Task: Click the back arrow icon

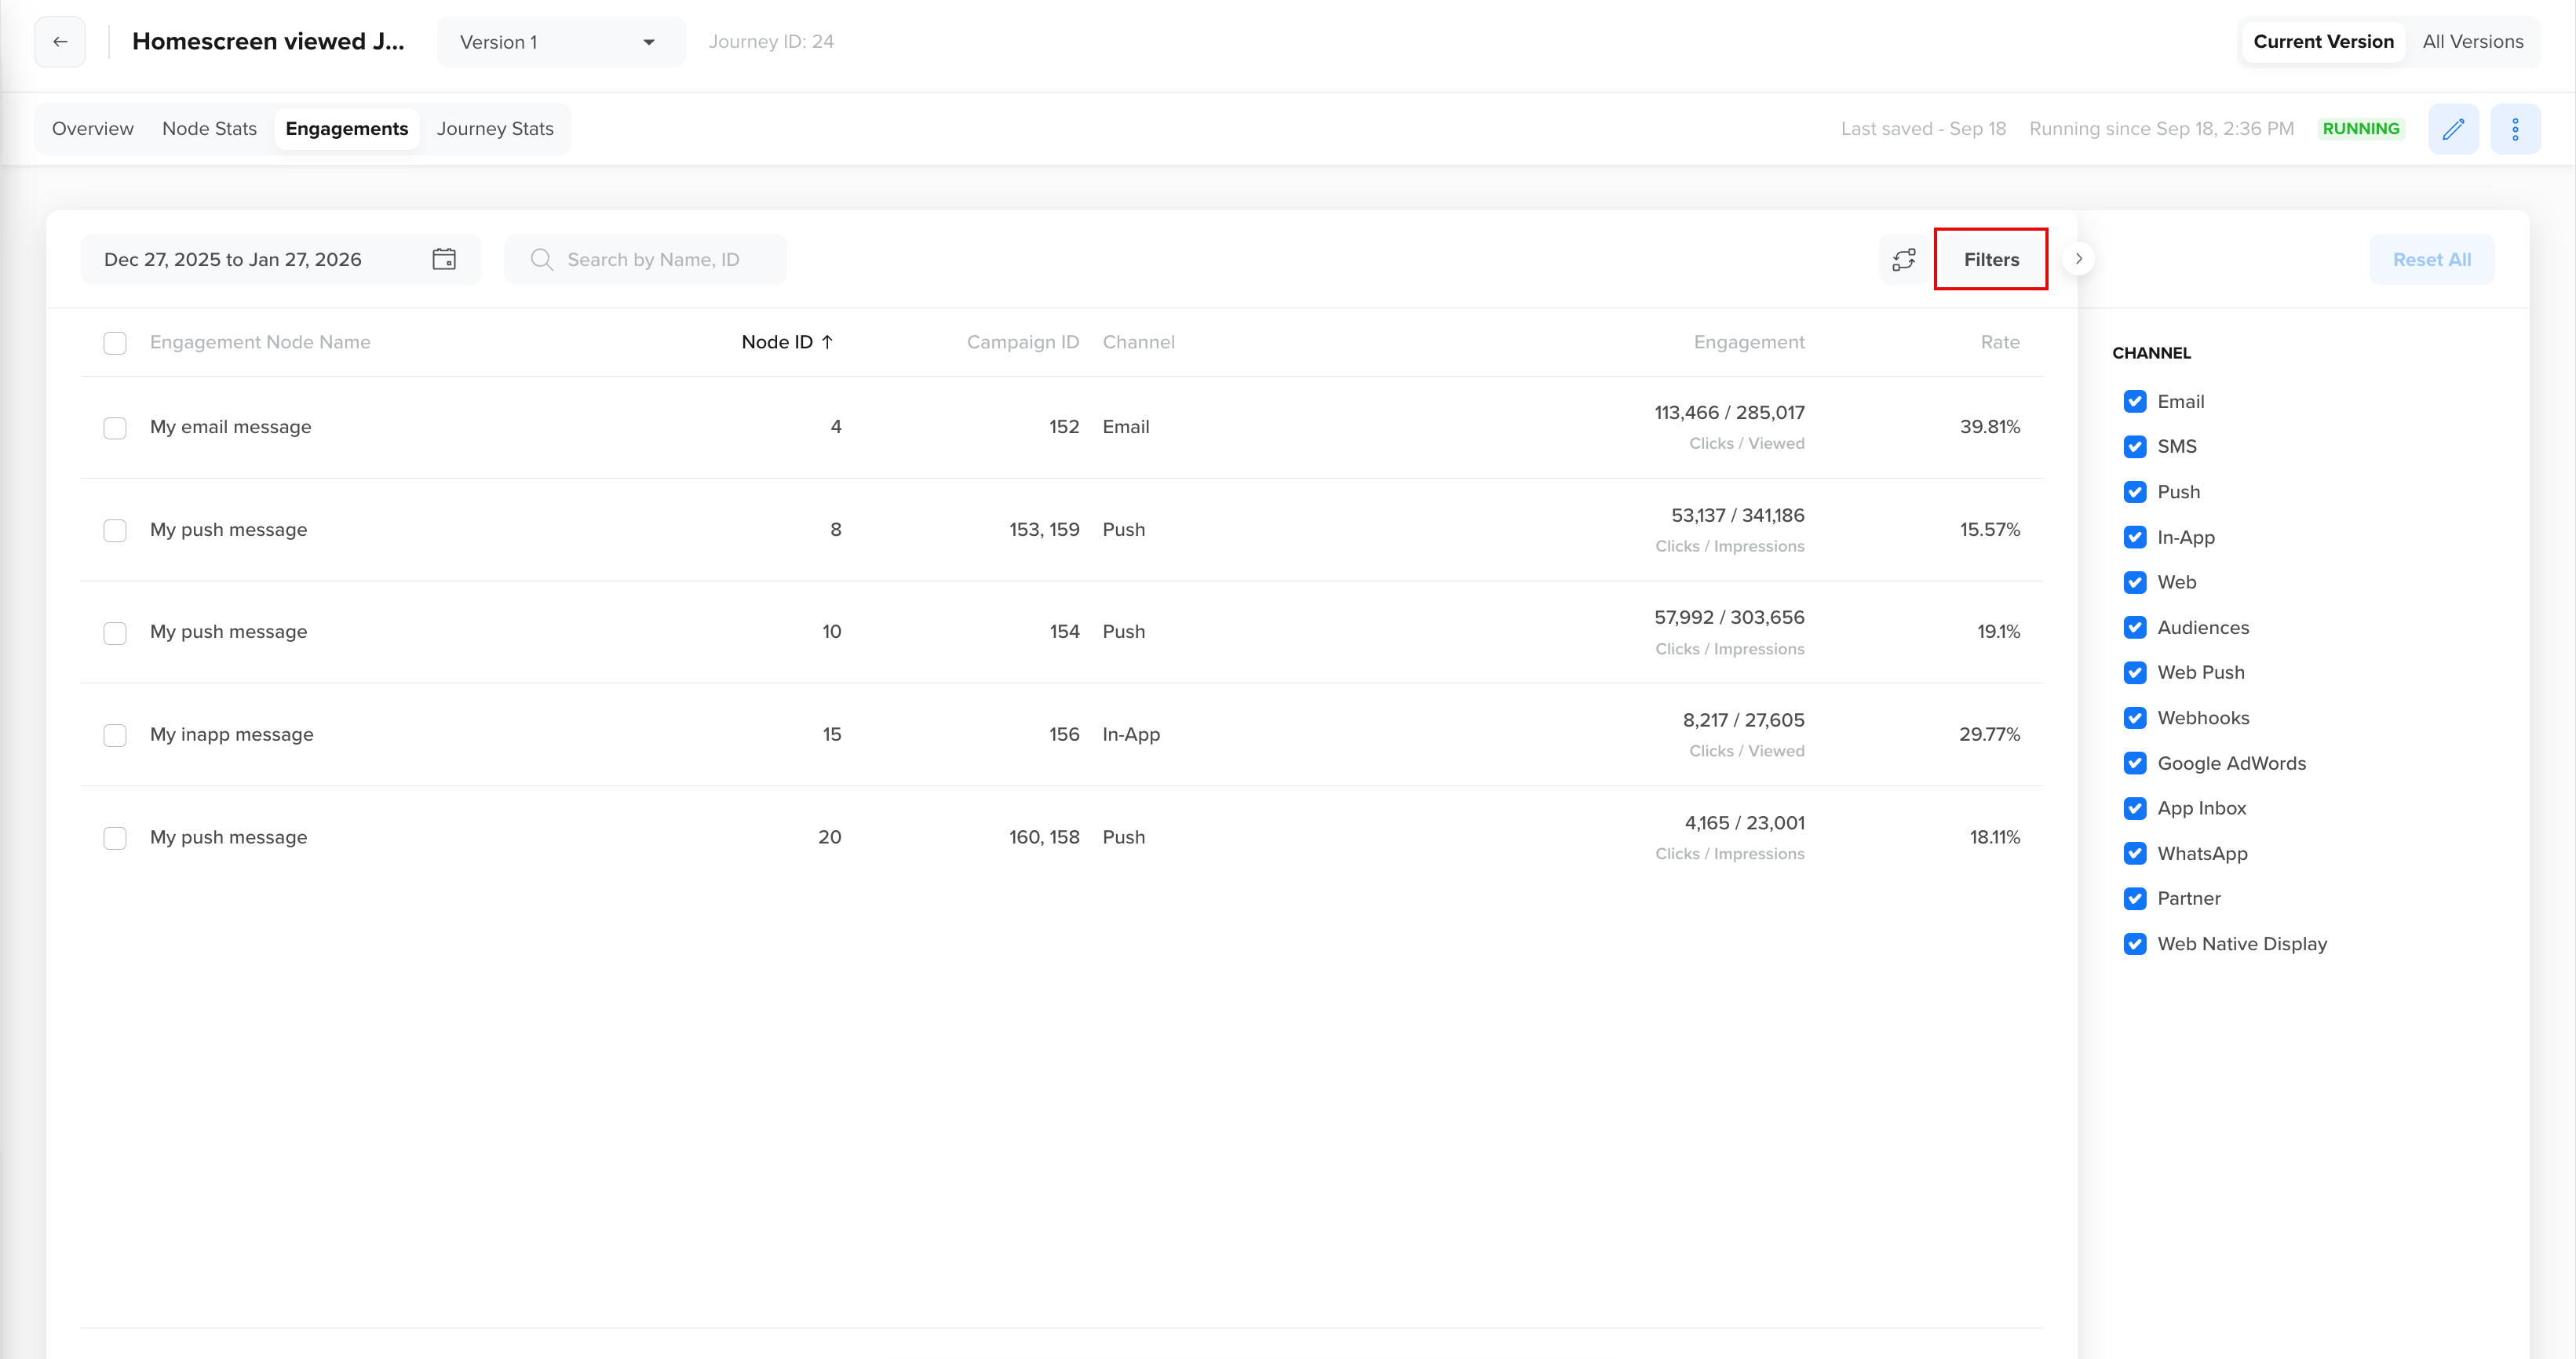Action: click(60, 42)
